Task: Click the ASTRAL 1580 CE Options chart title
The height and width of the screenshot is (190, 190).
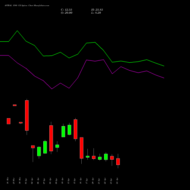Action: click(27, 6)
